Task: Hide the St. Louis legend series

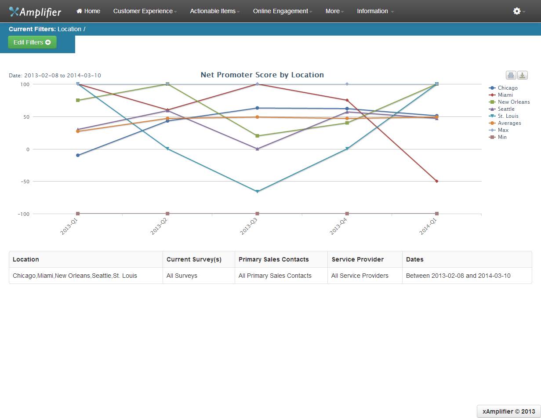Action: [504, 116]
